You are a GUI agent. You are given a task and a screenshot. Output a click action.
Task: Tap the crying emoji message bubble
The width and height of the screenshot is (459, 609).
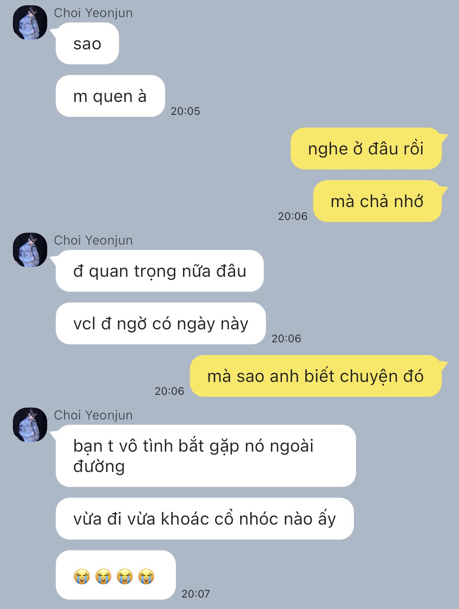(x=116, y=575)
